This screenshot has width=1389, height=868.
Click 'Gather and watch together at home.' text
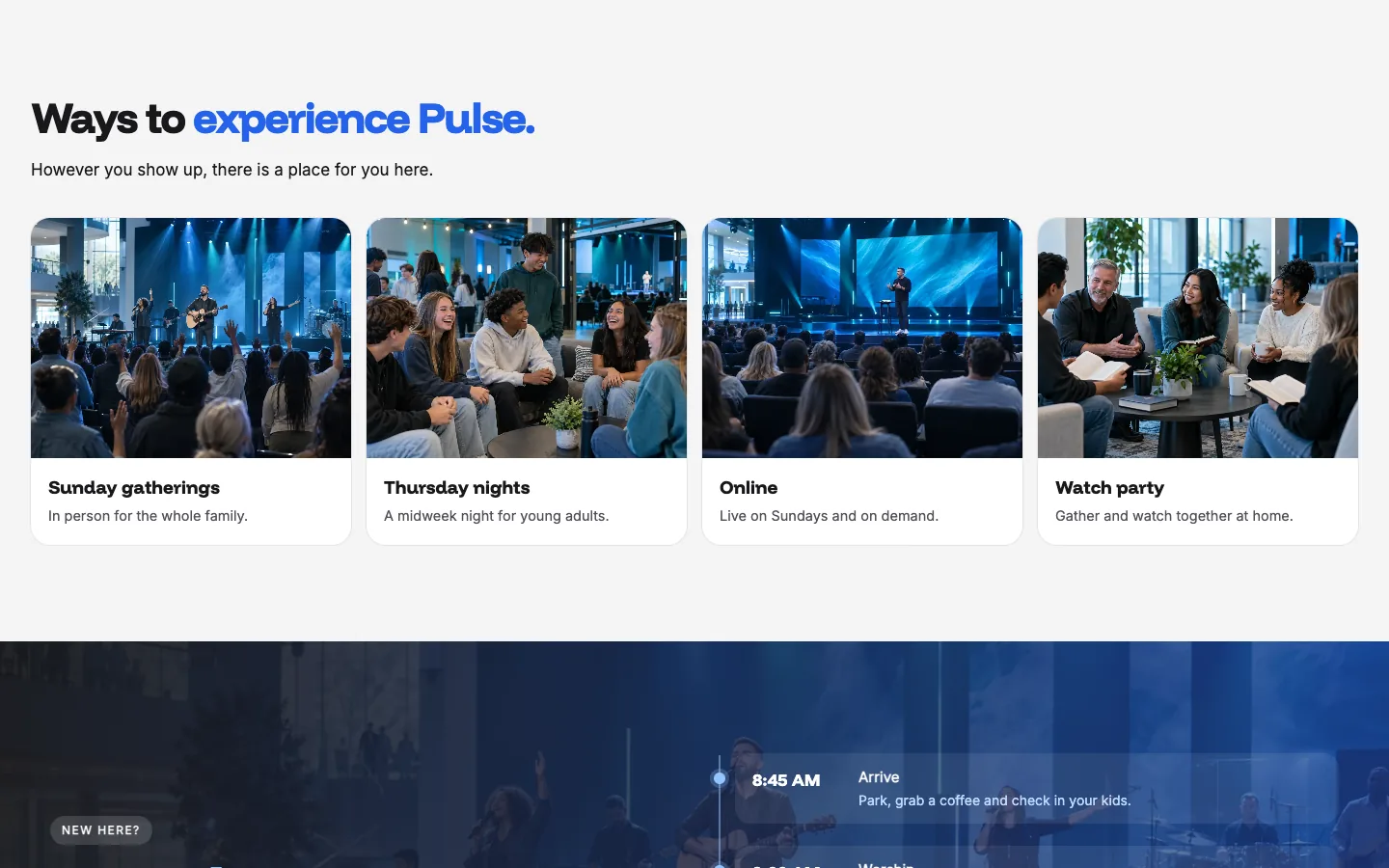tap(1174, 516)
